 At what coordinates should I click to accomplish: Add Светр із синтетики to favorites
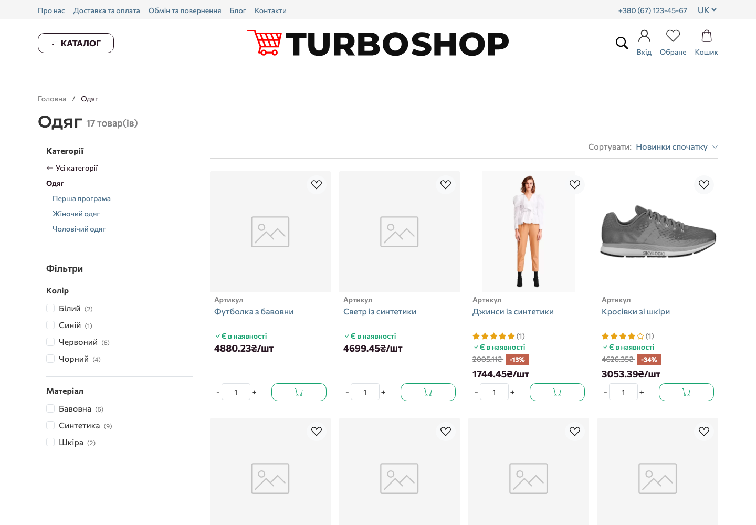click(x=446, y=184)
